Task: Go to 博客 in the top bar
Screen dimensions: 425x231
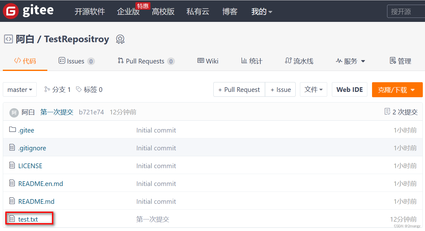Action: (x=230, y=12)
